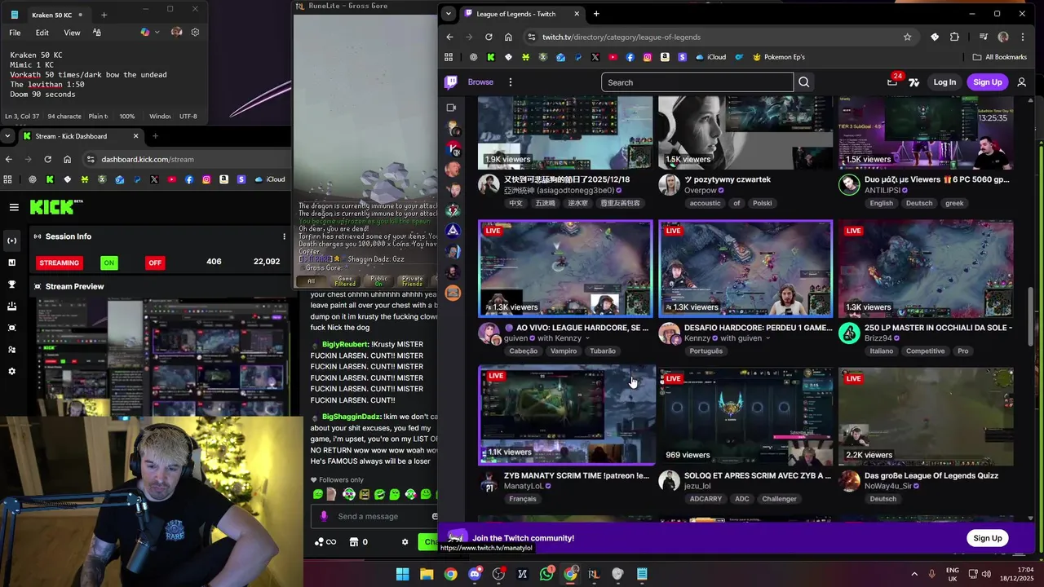Image resolution: width=1044 pixels, height=587 pixels.
Task: Toggle the red OFF button in Session Info
Action: point(155,263)
